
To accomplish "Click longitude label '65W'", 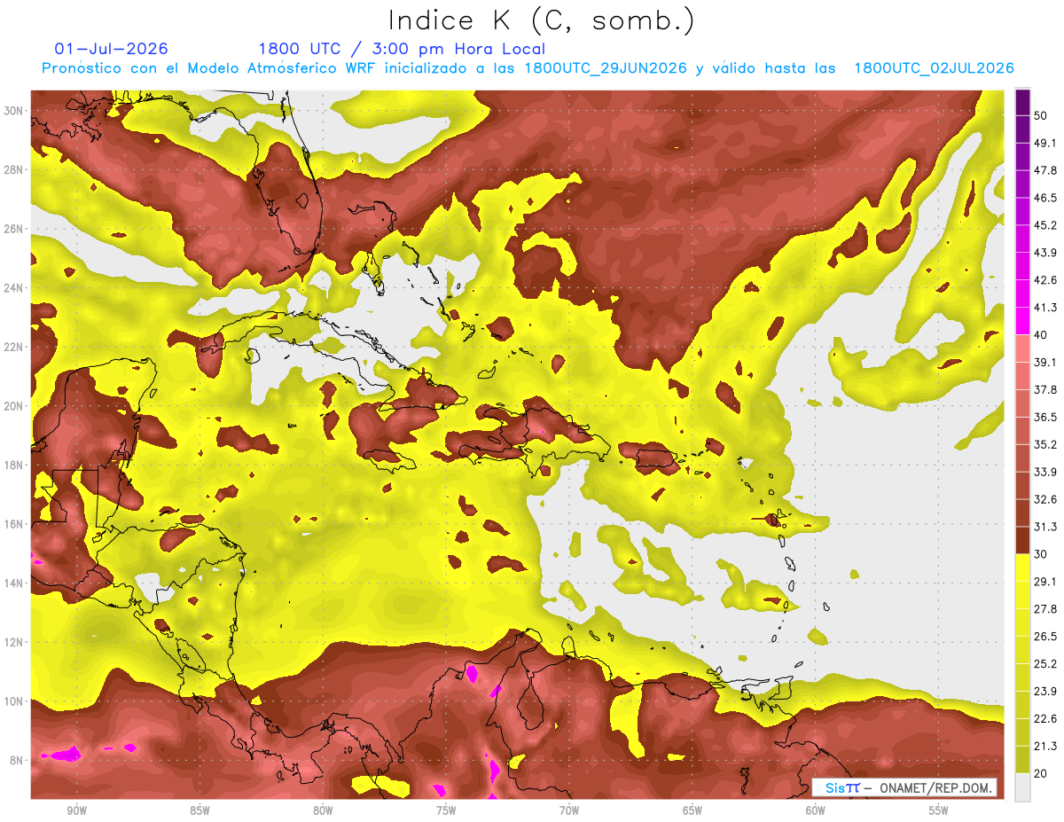I will (692, 811).
